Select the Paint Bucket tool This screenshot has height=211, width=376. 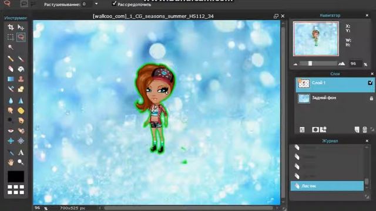[21, 69]
